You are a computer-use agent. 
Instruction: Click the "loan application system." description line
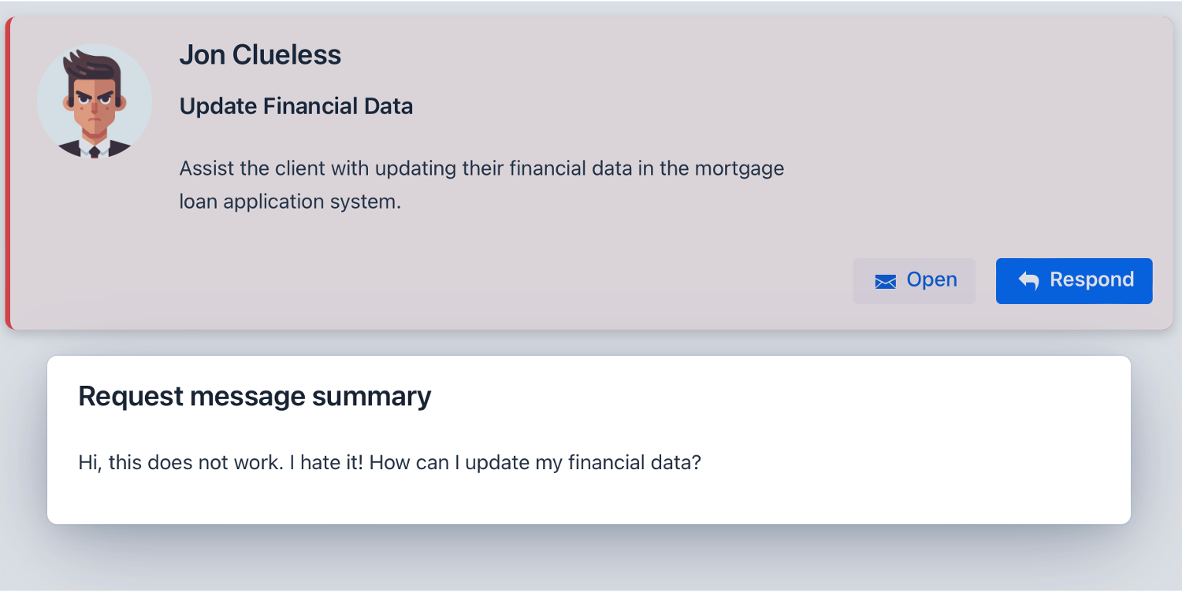(x=290, y=202)
